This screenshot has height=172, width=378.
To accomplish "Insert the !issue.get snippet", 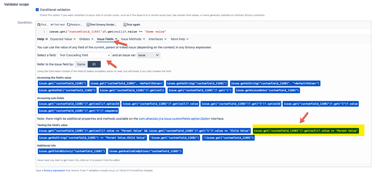I will click(x=174, y=138).
